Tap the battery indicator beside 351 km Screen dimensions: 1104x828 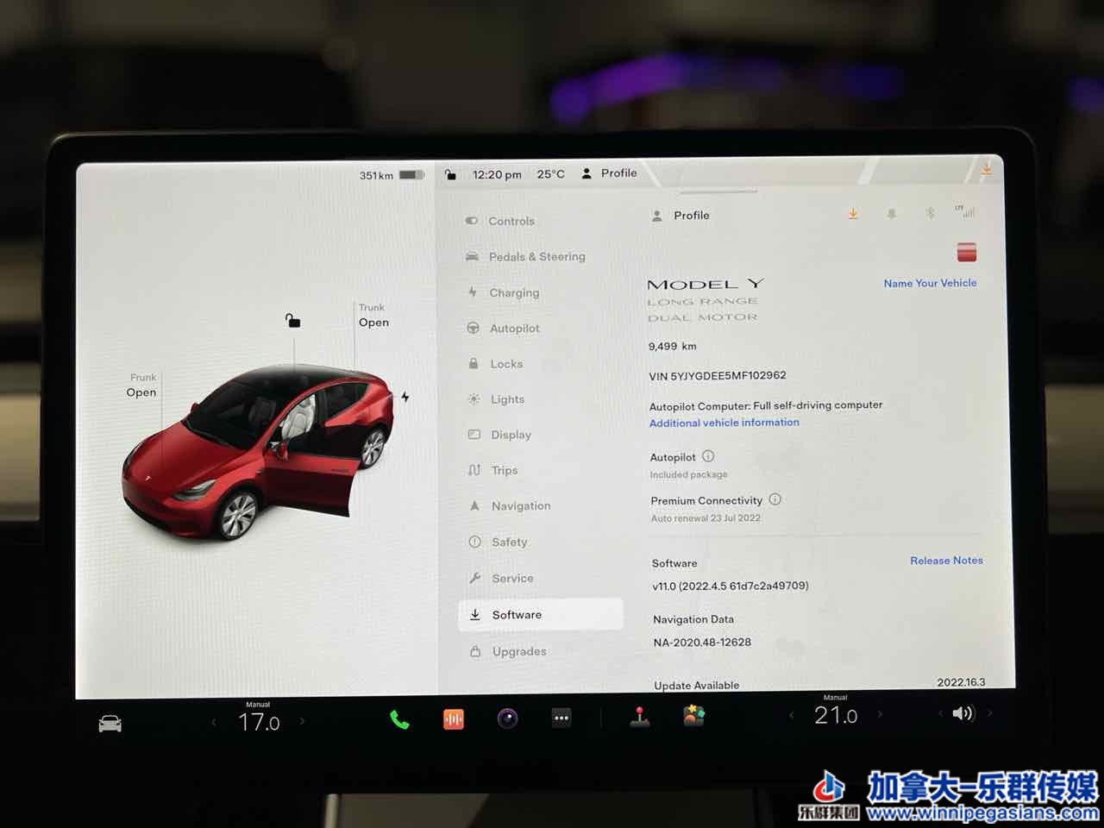point(411,175)
